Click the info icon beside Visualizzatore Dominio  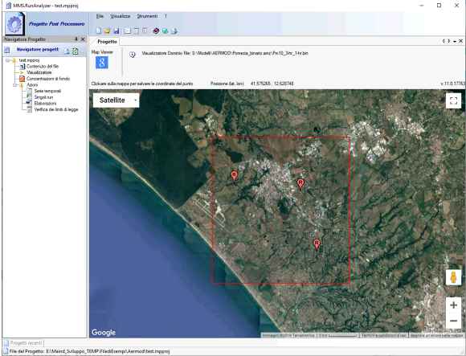pos(133,54)
